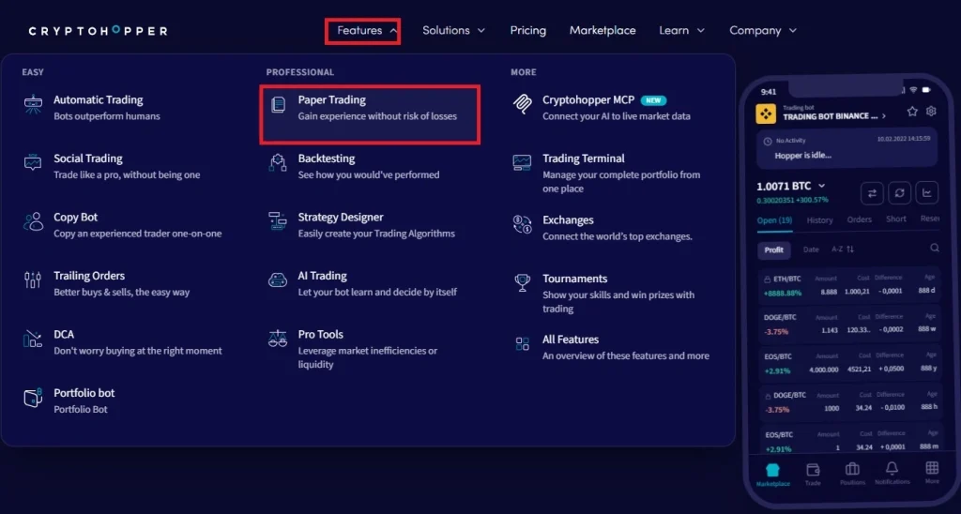Click the Automatic Trading robot icon
The image size is (961, 514).
(x=33, y=104)
